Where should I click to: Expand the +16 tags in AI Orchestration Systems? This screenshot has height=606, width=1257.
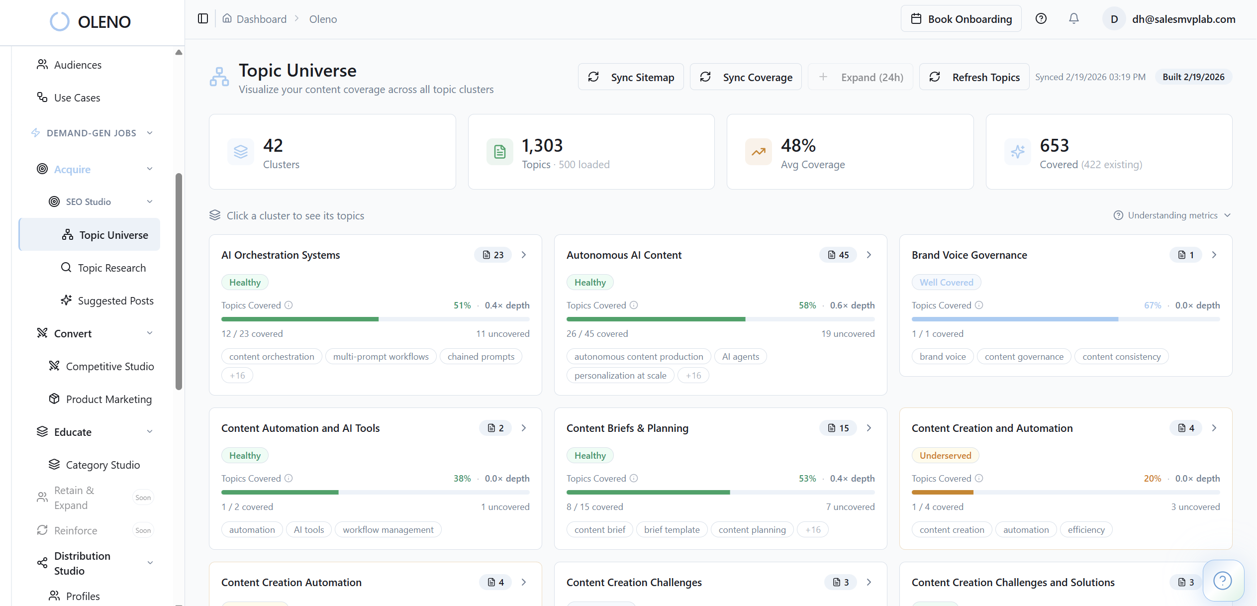[x=237, y=375]
